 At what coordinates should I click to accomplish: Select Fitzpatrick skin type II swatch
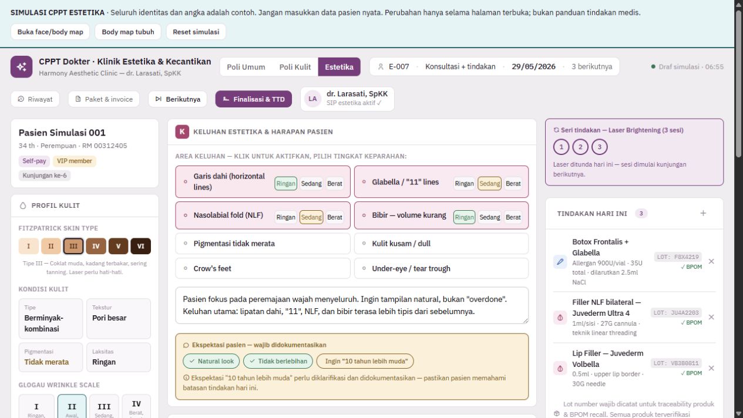click(x=51, y=246)
